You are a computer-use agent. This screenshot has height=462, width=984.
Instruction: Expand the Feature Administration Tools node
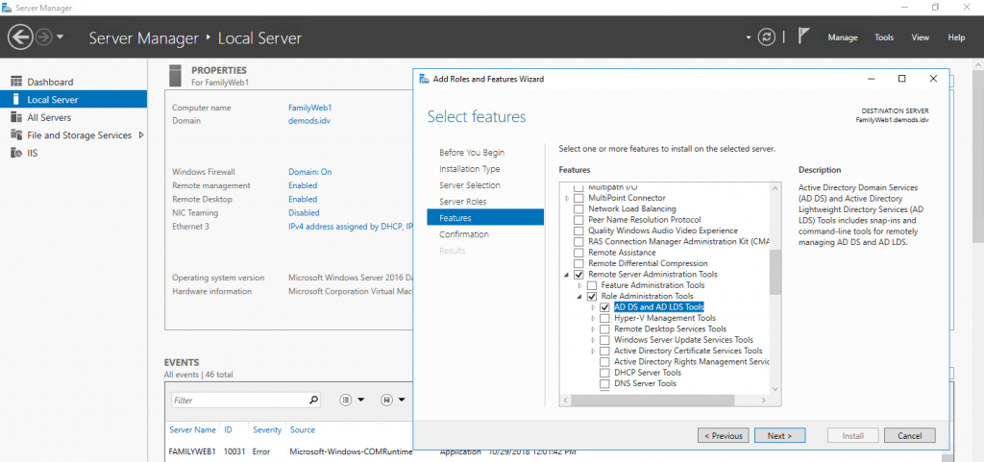[580, 285]
